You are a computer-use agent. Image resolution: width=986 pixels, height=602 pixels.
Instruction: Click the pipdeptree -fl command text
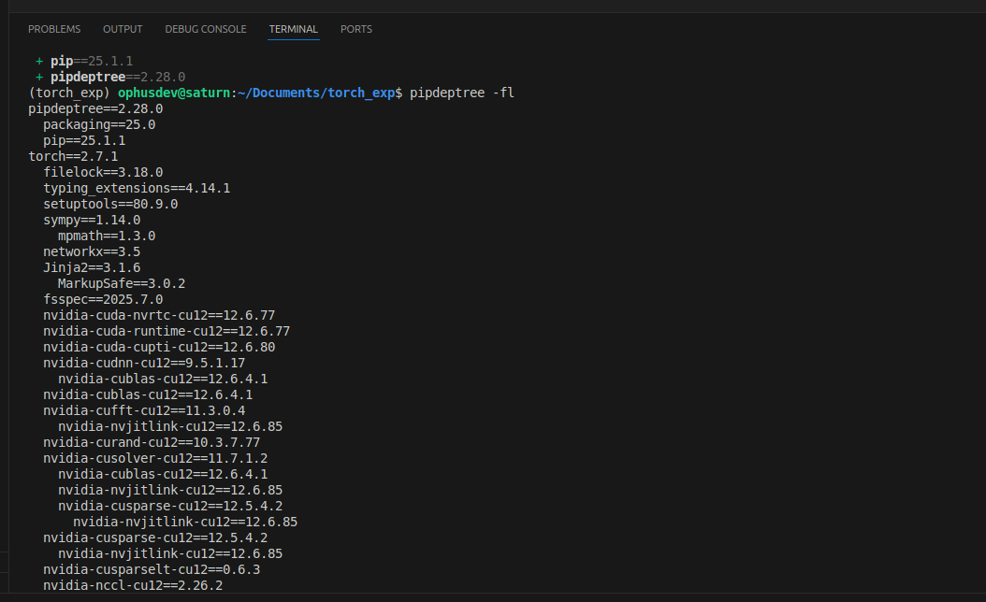click(462, 93)
